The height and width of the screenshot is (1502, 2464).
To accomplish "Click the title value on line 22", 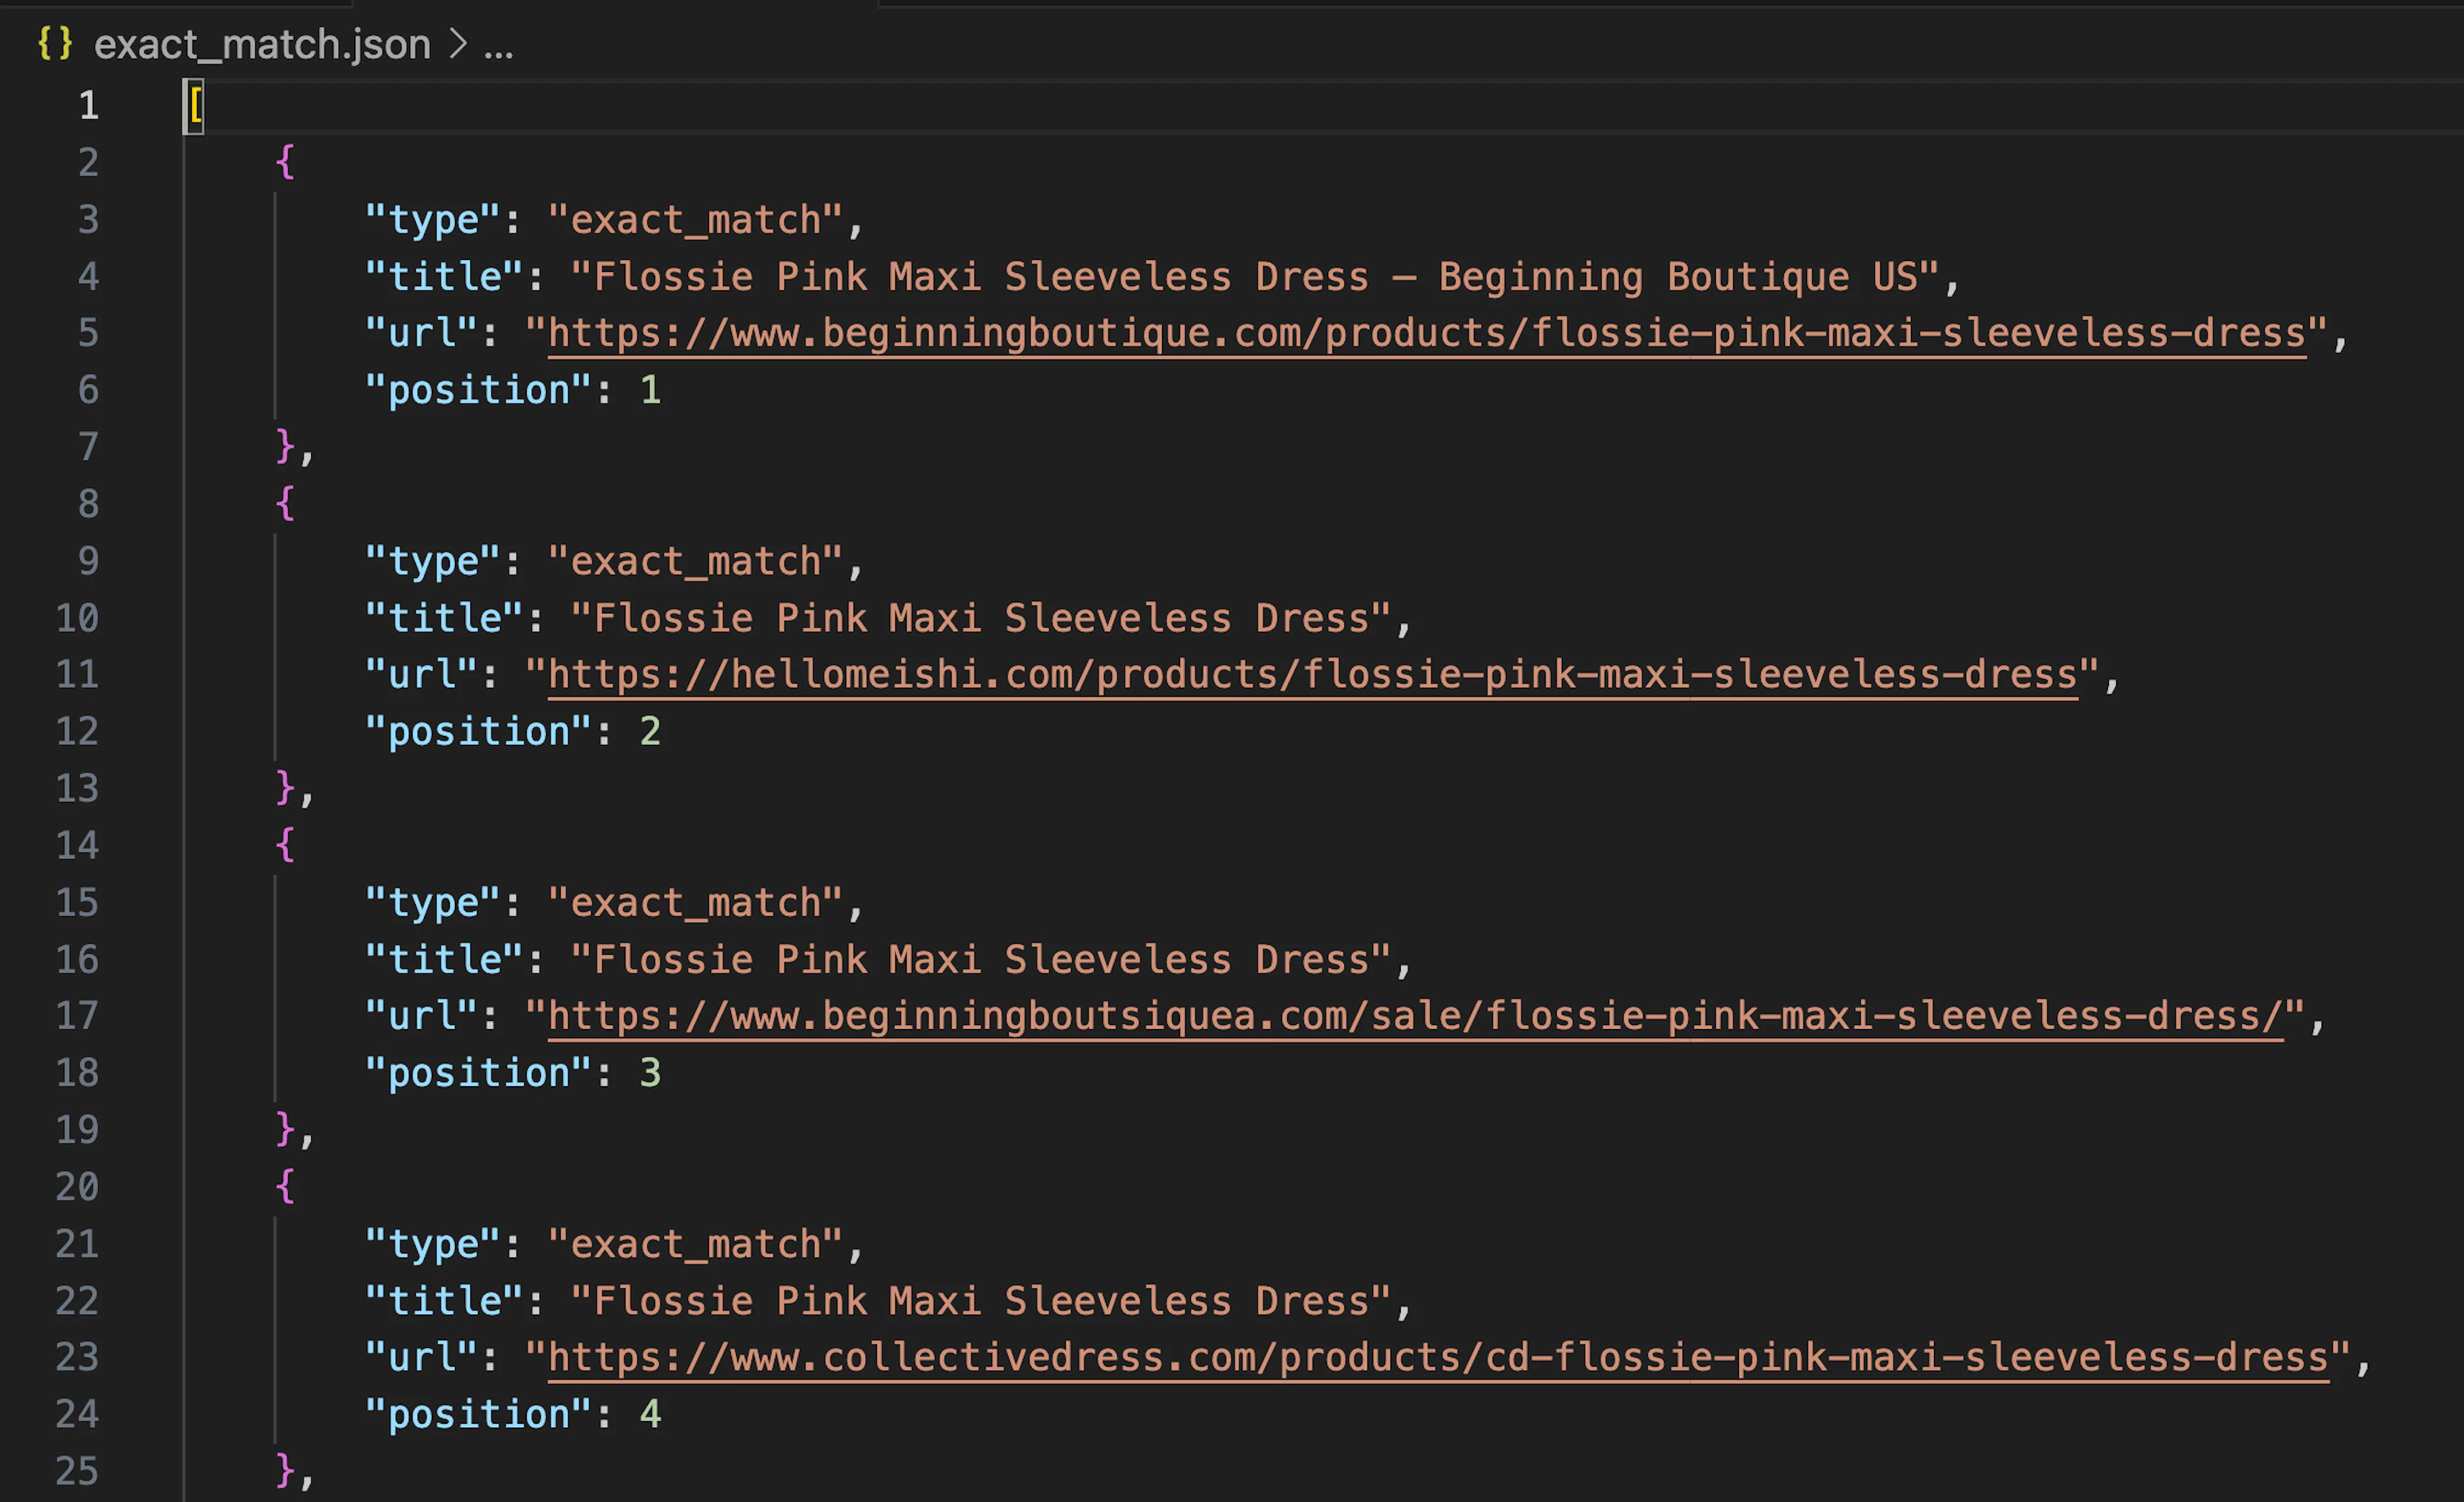I will 981,1301.
